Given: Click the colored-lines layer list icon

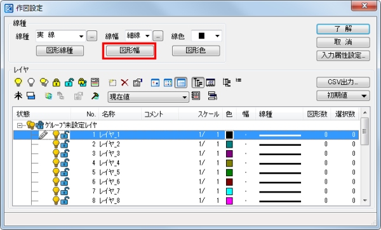Looking at the screenshot, I should coord(95,82).
